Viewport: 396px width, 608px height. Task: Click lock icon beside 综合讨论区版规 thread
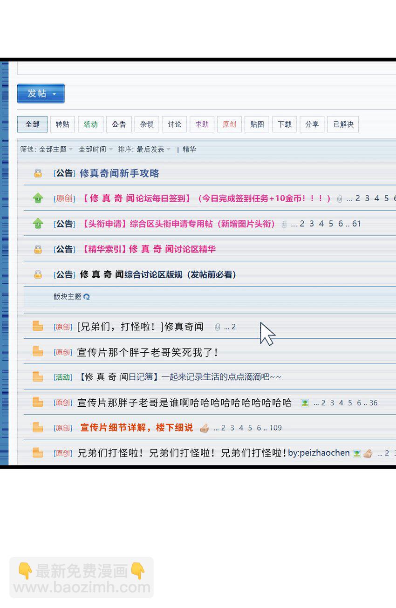38,274
